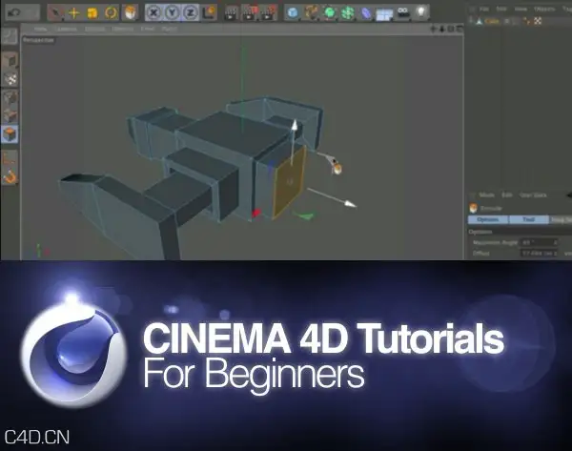This screenshot has height=451, width=572.
Task: Switch to Polygons mode highlighted icon
Action: [x=10, y=134]
